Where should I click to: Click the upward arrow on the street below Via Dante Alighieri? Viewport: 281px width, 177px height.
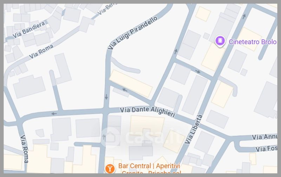104,137
